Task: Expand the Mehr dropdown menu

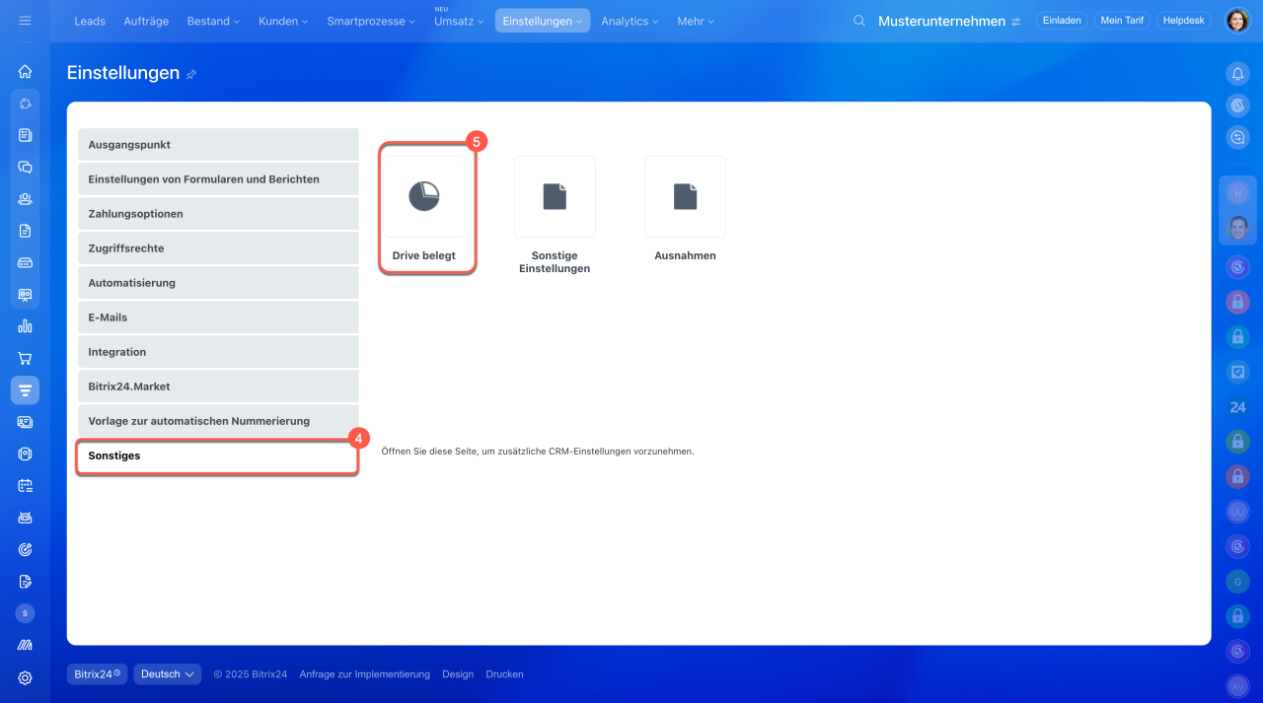Action: [696, 21]
